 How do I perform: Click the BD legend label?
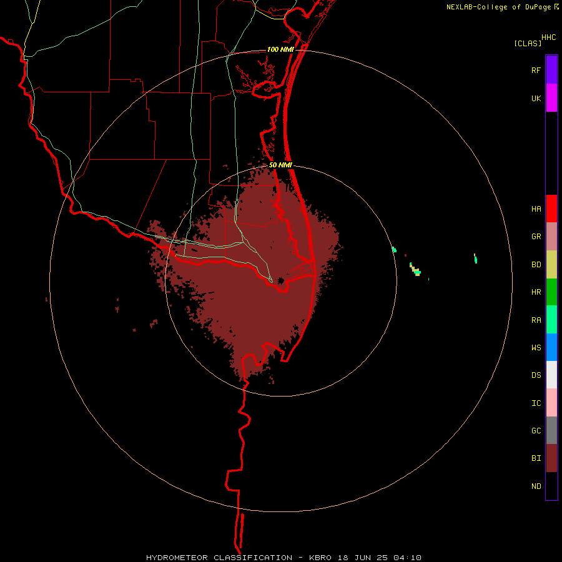point(536,265)
